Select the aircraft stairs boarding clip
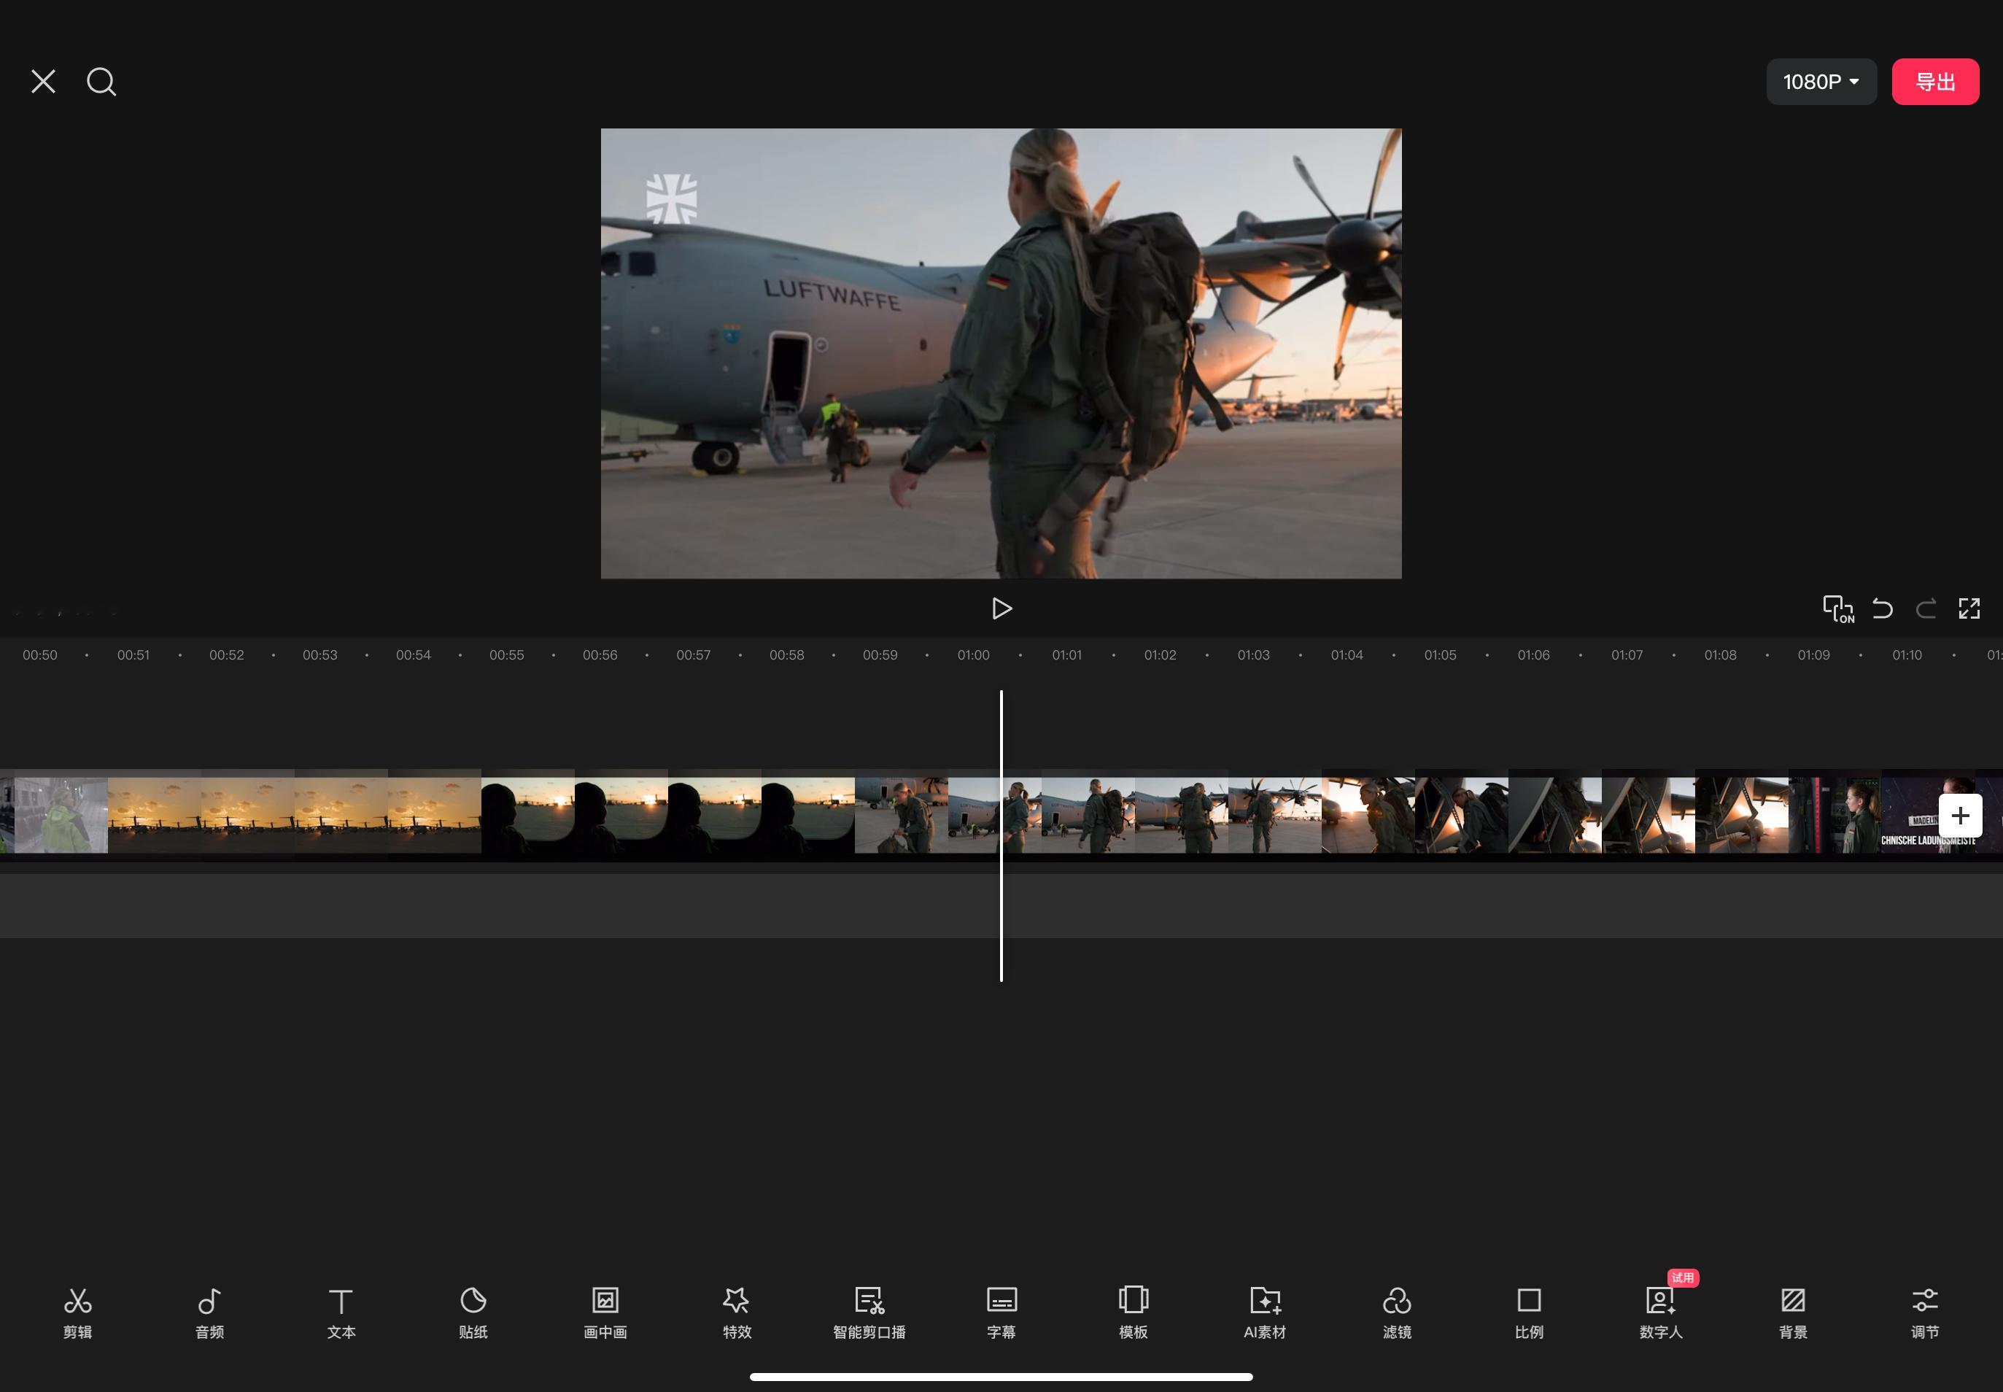This screenshot has width=2003, height=1392. 1555,815
